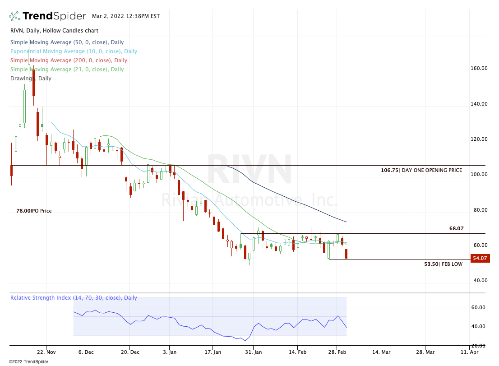Select the Simple Moving Average (50) legend label
Viewport: 499px width, 366px height.
point(67,42)
